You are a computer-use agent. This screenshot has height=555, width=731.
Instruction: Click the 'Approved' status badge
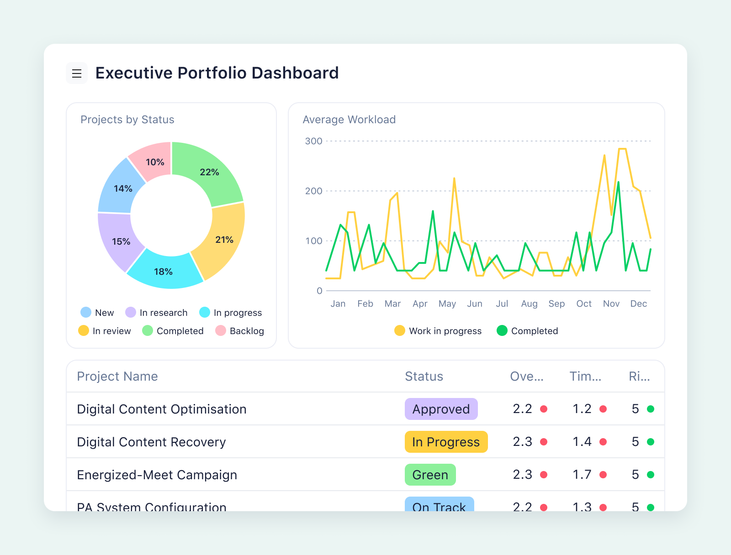pos(441,409)
